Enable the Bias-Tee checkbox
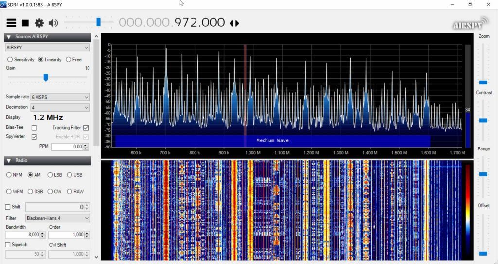 34,128
